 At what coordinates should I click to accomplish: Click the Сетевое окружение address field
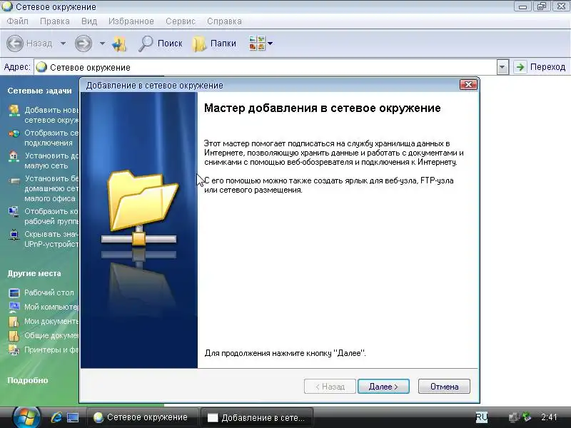266,67
